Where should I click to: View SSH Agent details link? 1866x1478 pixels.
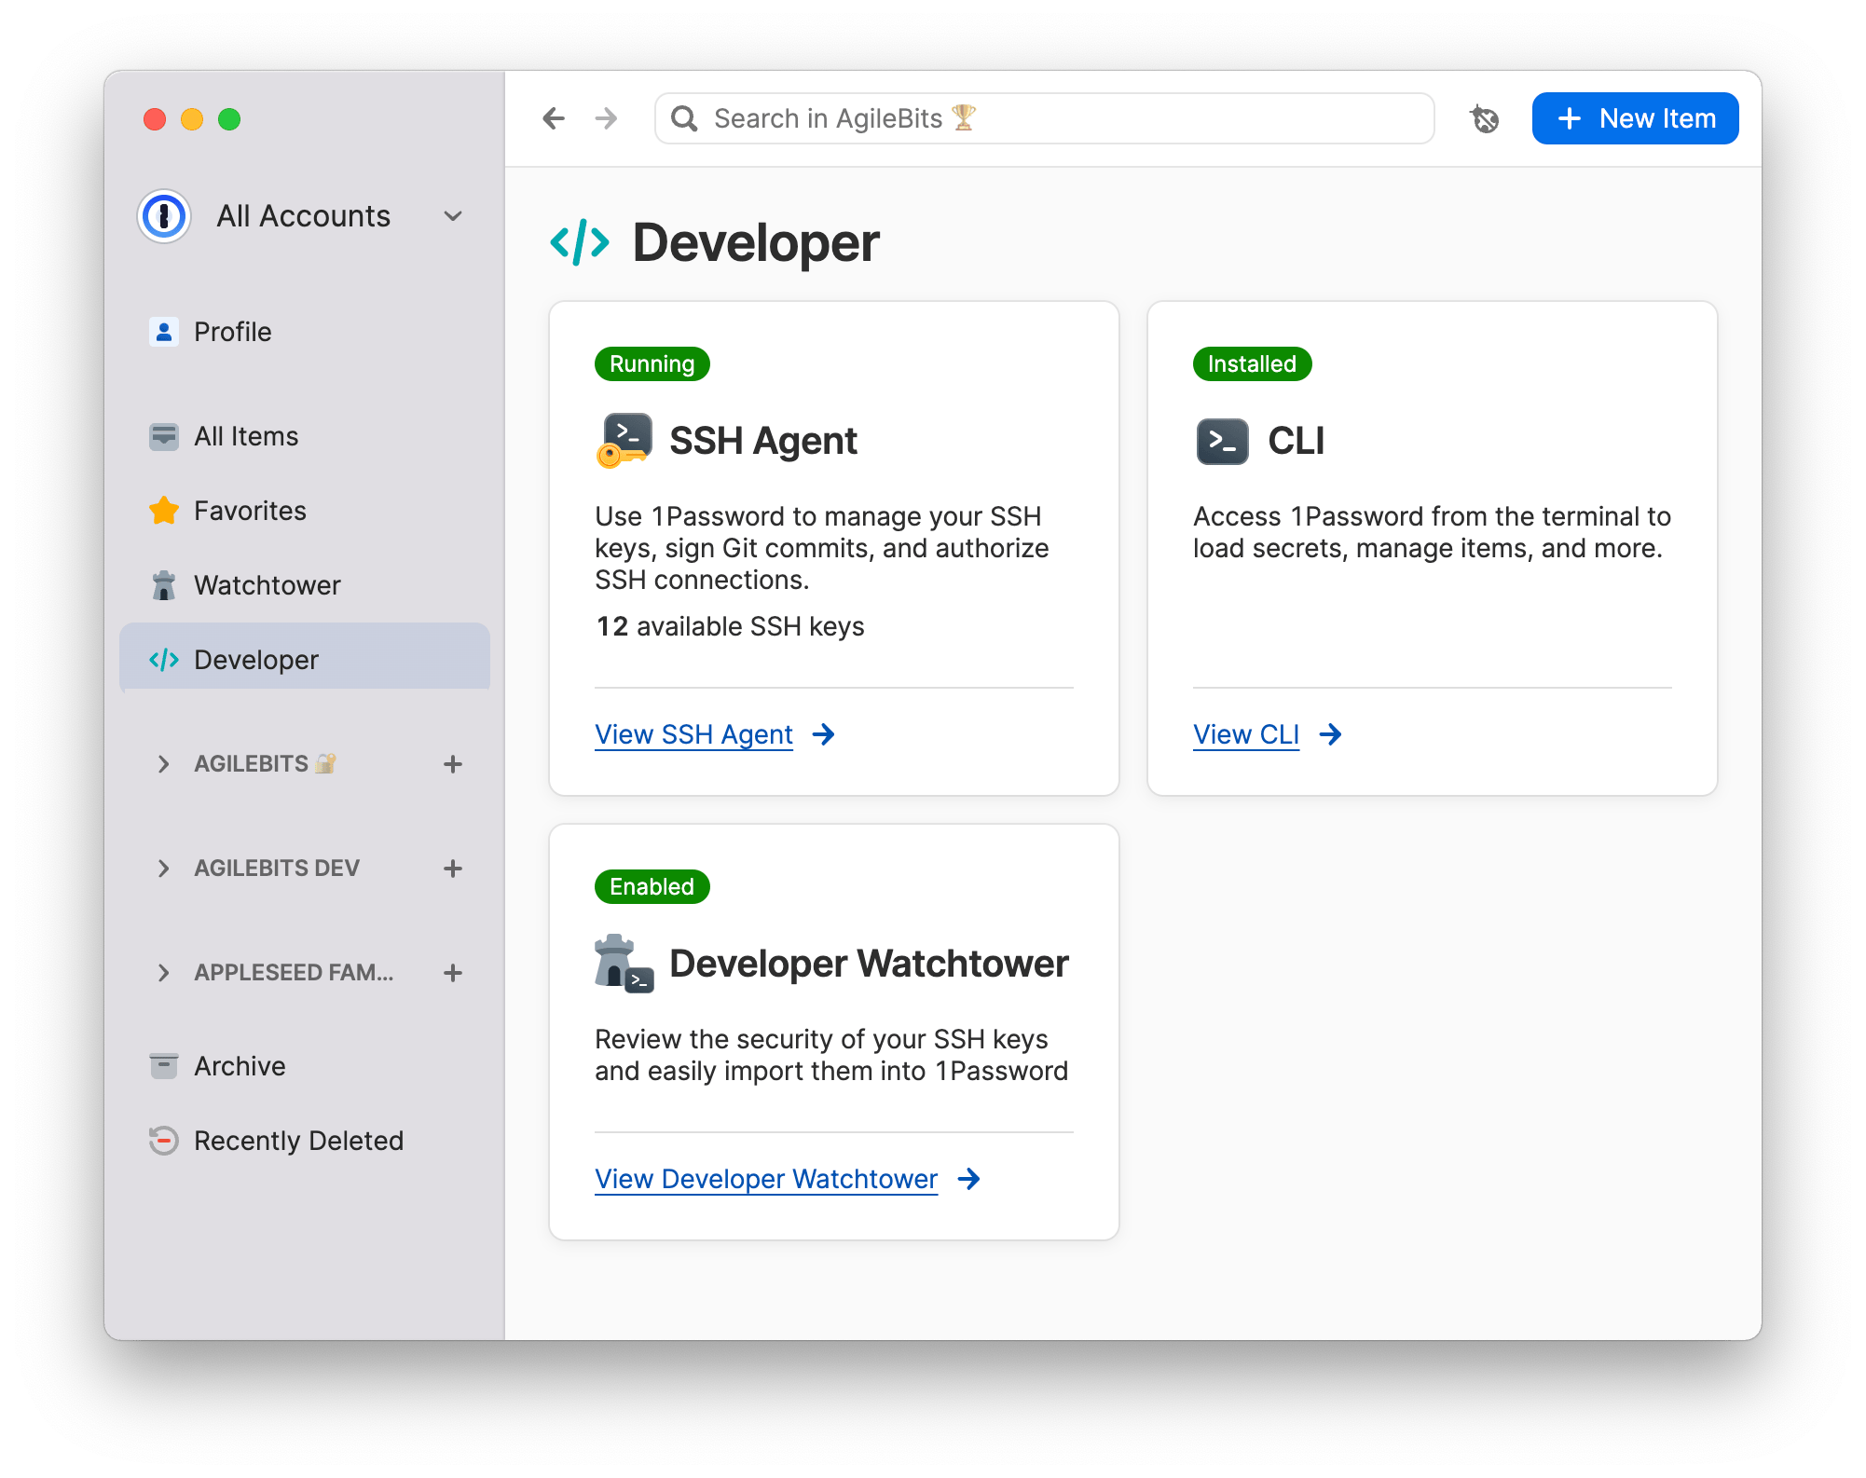tap(695, 734)
